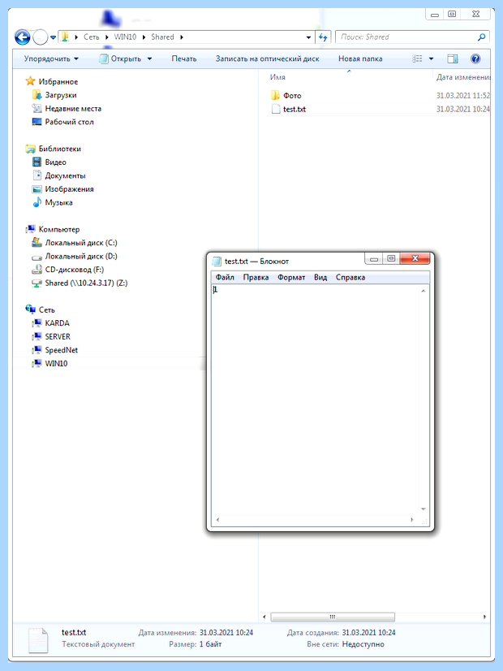Open the view options dropdown arrow
This screenshot has height=671, width=503.
(x=432, y=59)
